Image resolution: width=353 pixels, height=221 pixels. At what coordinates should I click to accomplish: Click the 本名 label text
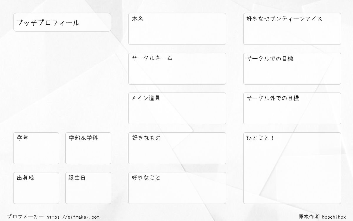137,19
